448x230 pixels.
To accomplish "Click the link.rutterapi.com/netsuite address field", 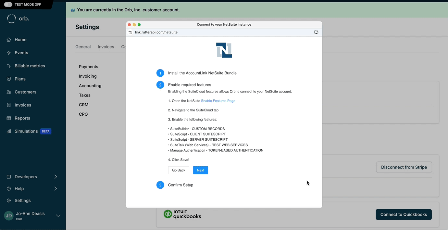I will point(156,32).
